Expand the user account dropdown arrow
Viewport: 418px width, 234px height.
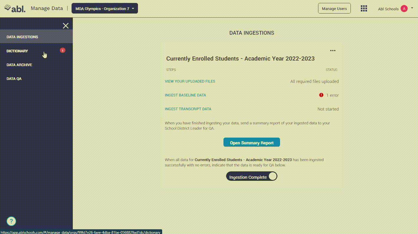point(412,8)
